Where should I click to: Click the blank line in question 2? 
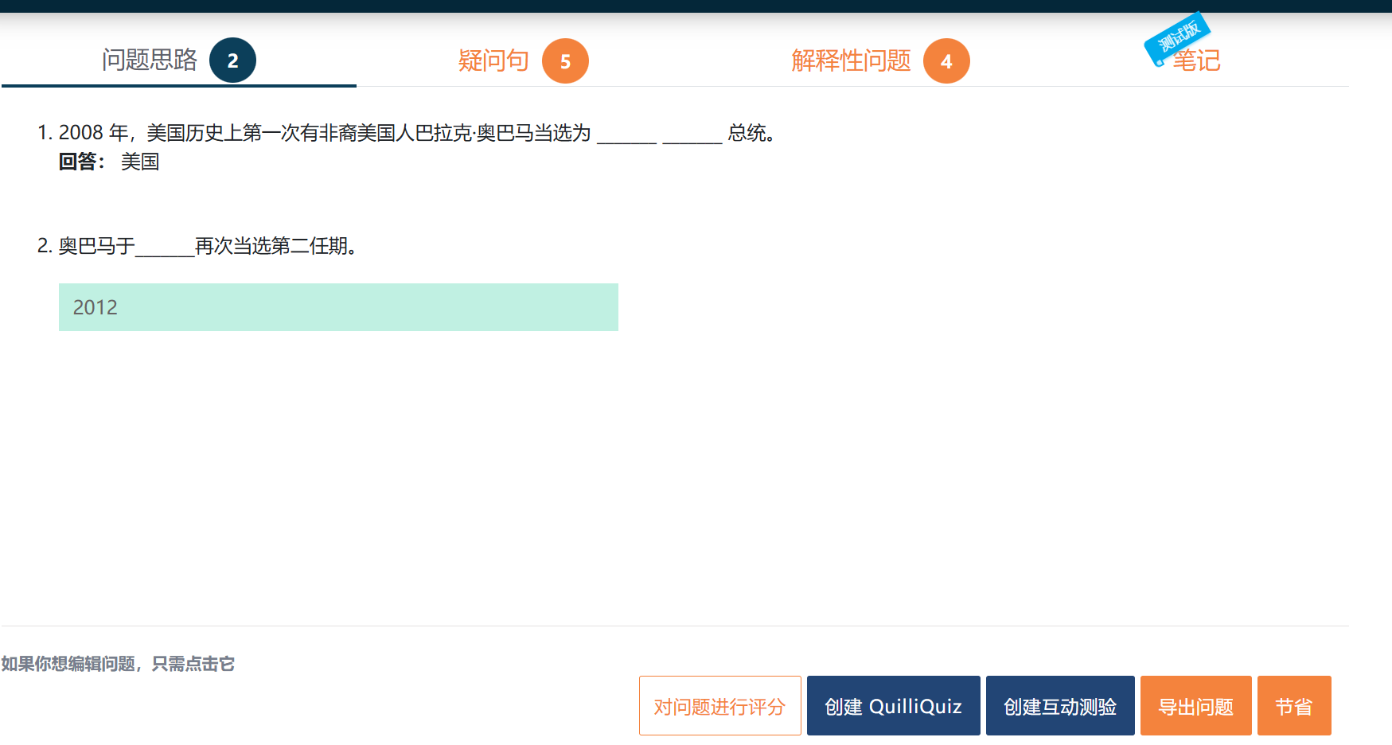click(163, 247)
